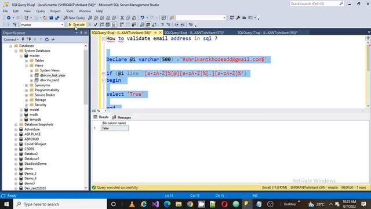Click the Comment out selected lines icon
Image resolution: width=371 pixels, height=209 pixels.
[162, 24]
